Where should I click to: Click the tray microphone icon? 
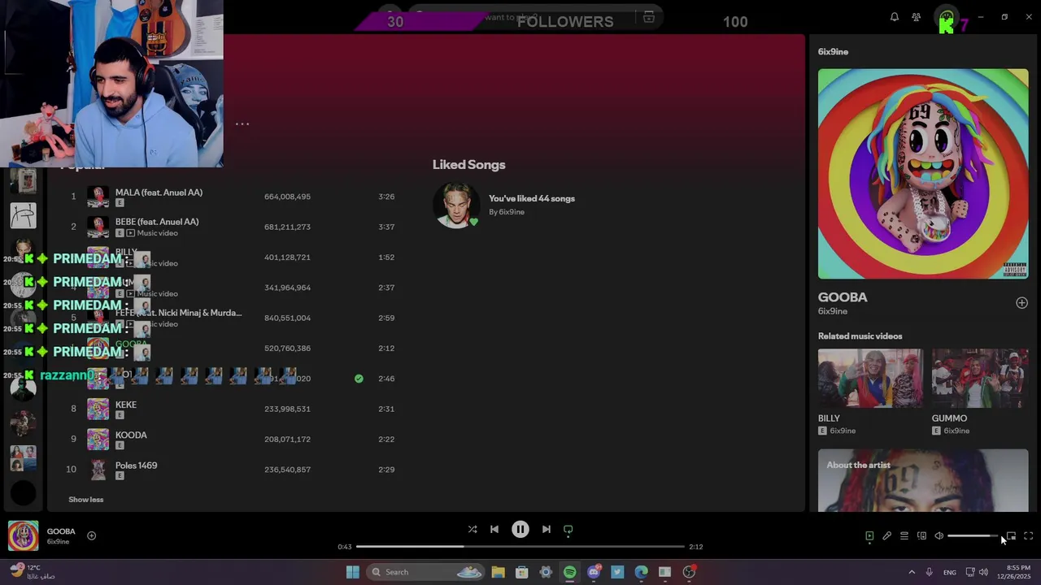click(x=930, y=572)
